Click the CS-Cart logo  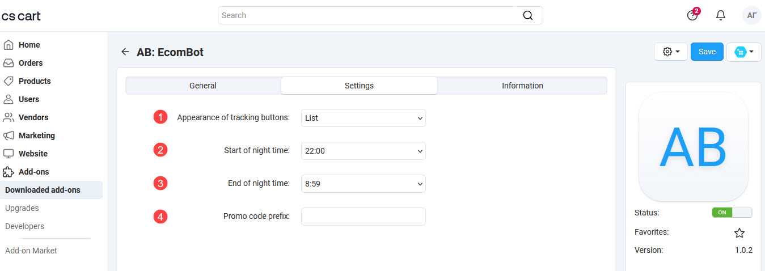pyautogui.click(x=21, y=16)
